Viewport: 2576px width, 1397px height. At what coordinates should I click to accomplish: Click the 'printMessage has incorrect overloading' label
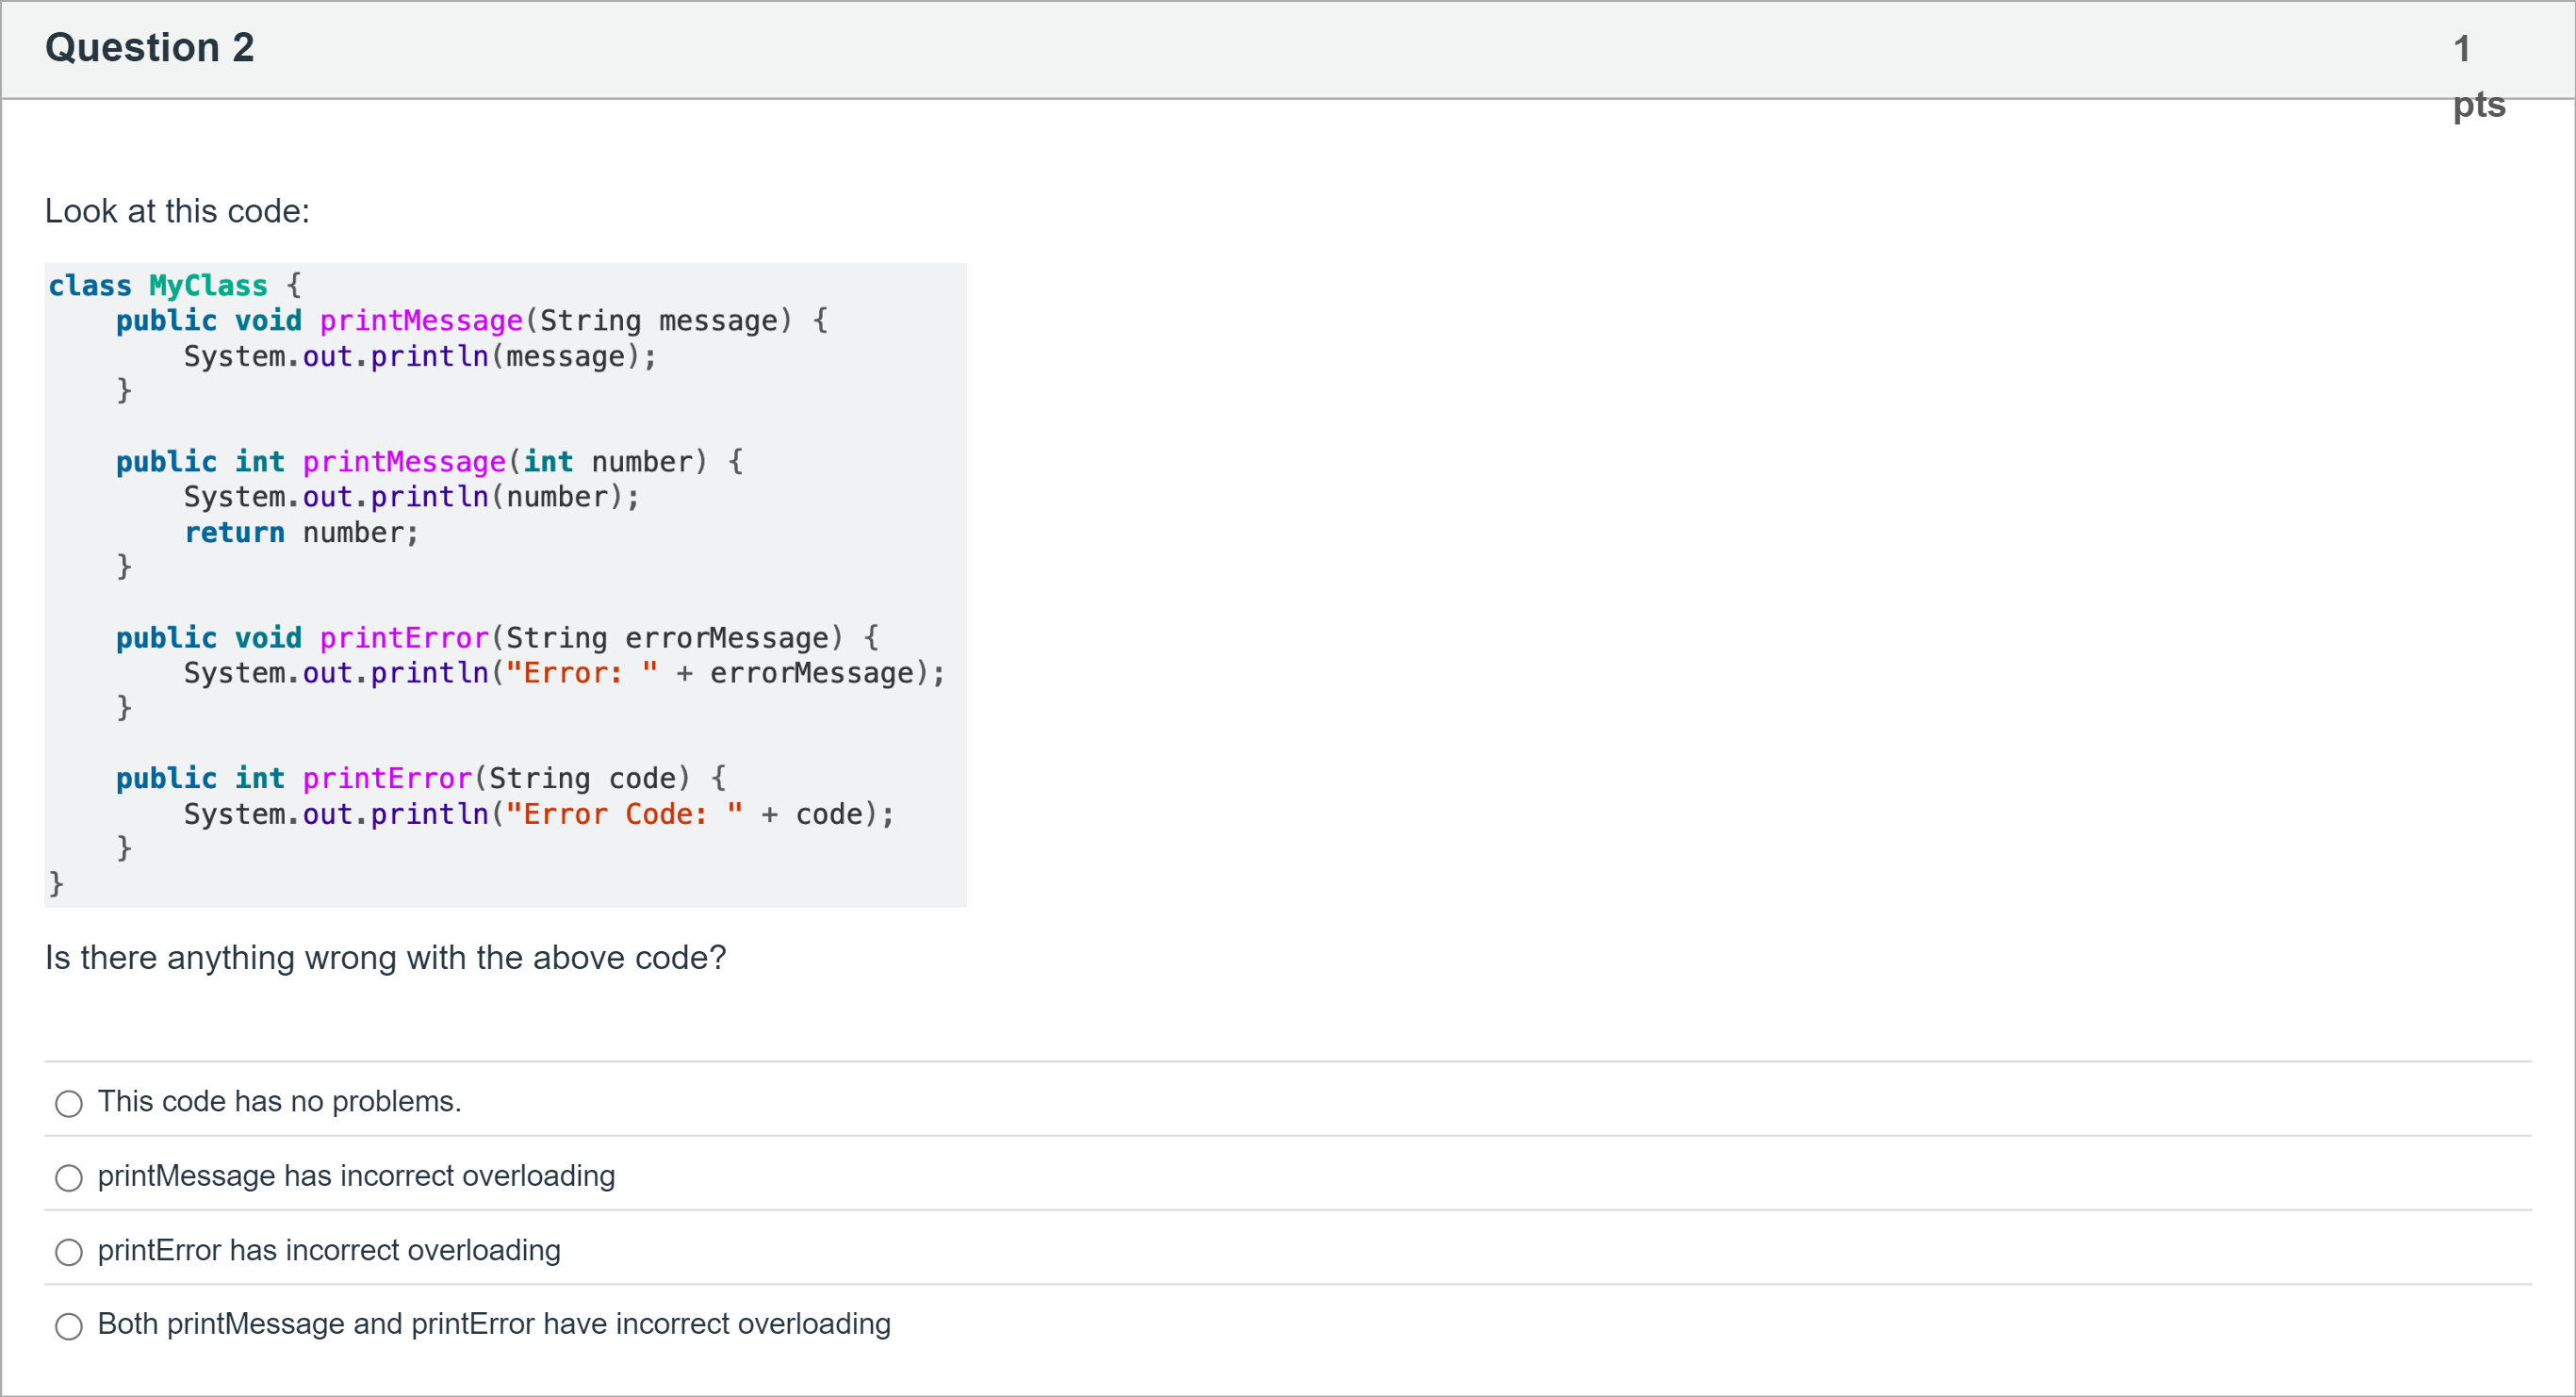[x=356, y=1176]
